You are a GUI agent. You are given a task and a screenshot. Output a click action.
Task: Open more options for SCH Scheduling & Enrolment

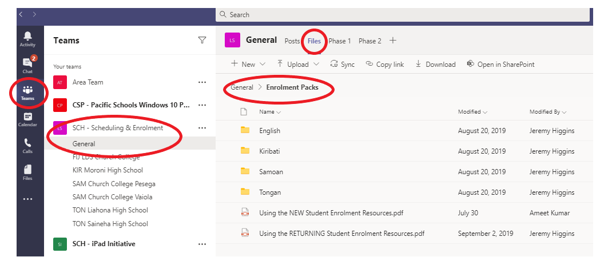(202, 128)
